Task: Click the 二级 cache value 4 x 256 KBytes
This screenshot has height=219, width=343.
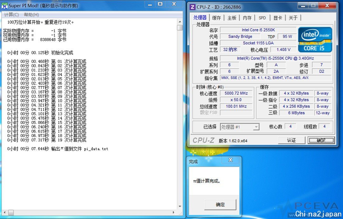Action: [x=296, y=106]
